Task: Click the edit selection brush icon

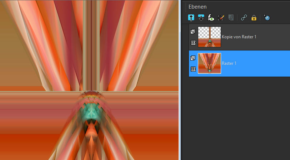Action: [x=221, y=18]
